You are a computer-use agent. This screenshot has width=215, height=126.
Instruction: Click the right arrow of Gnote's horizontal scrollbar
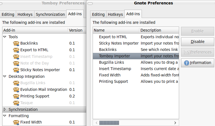(x=175, y=123)
